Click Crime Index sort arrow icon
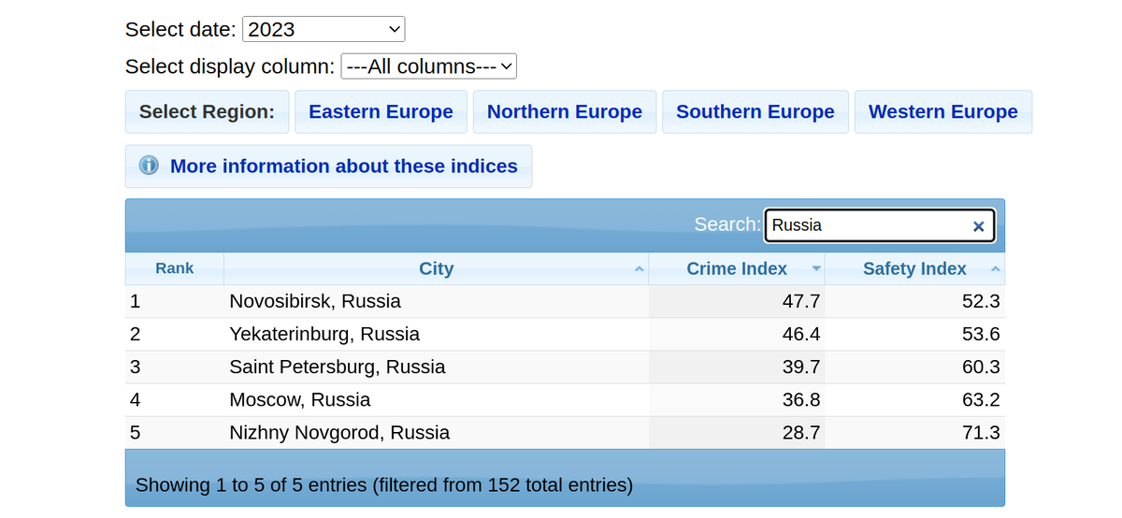 click(816, 269)
